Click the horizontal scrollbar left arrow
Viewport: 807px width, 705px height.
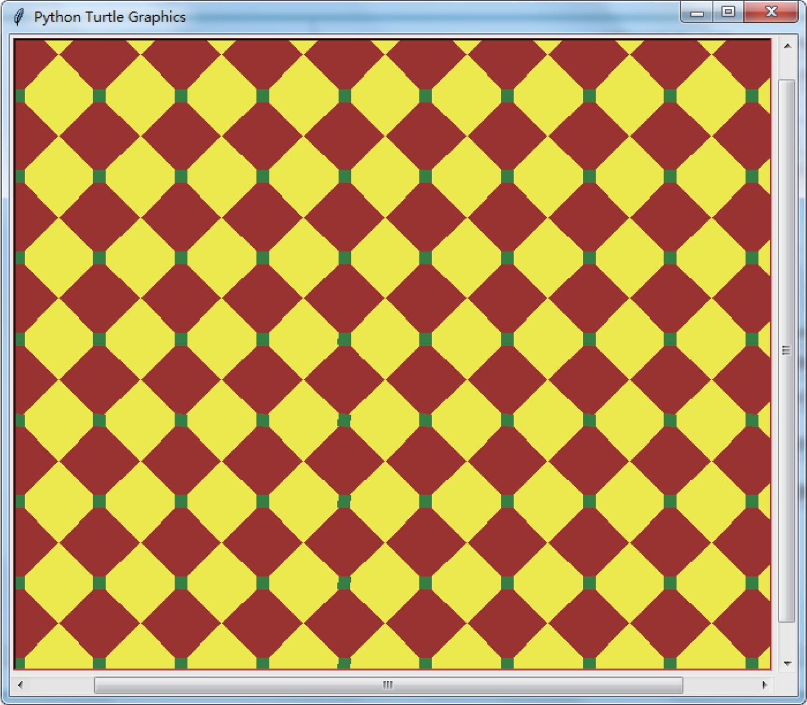pyautogui.click(x=21, y=685)
